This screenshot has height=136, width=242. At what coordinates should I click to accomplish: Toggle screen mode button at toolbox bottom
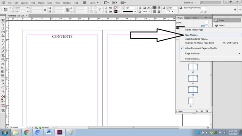pyautogui.click(x=3, y=111)
